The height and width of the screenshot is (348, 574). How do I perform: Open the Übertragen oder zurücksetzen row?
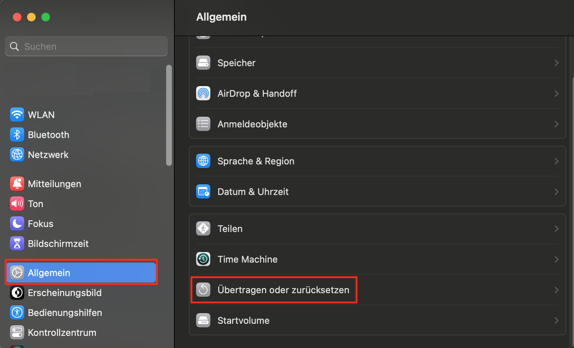(283, 290)
